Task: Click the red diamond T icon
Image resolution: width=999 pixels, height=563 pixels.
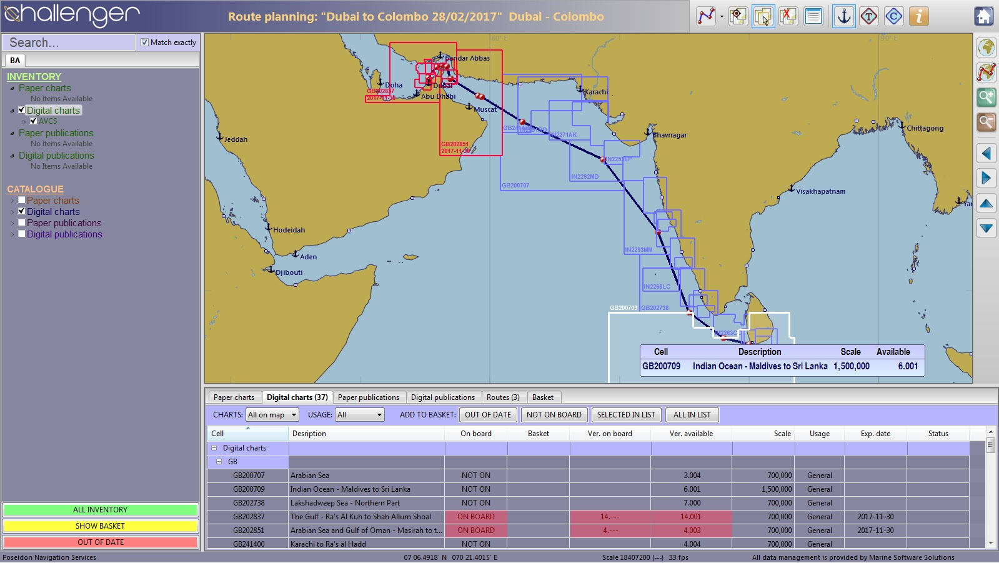Action: pos(869,16)
